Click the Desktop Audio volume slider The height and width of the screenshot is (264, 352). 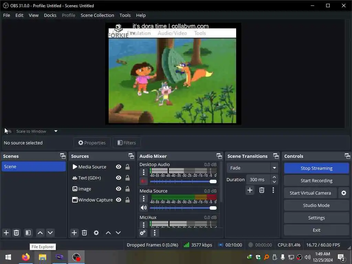pos(183,181)
